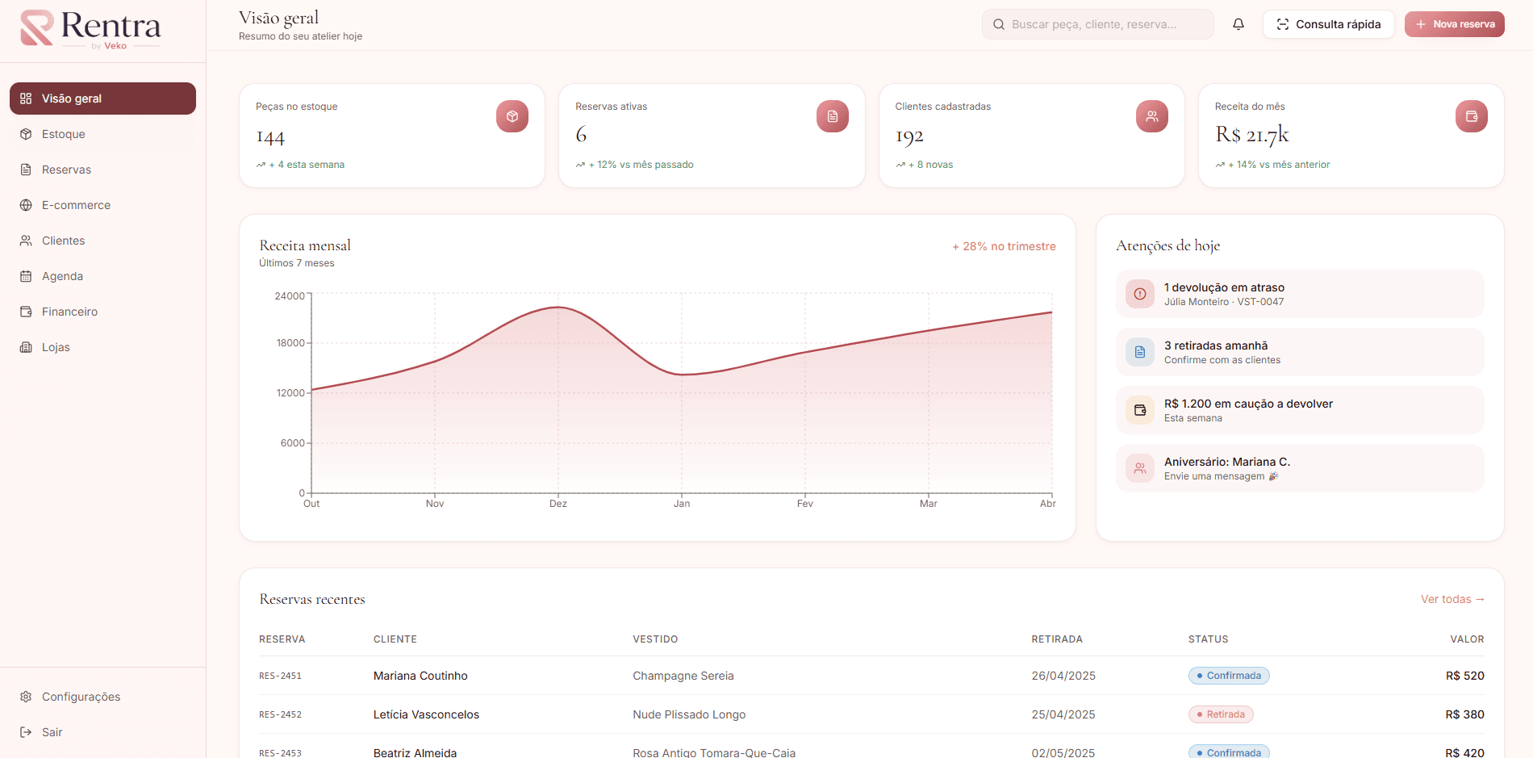
Task: Click date 26/04/2025
Action: click(x=1063, y=676)
